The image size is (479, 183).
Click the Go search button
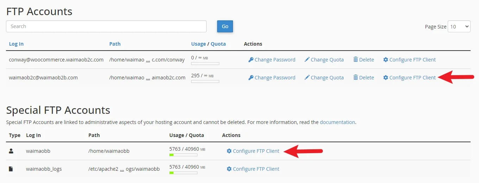click(225, 26)
